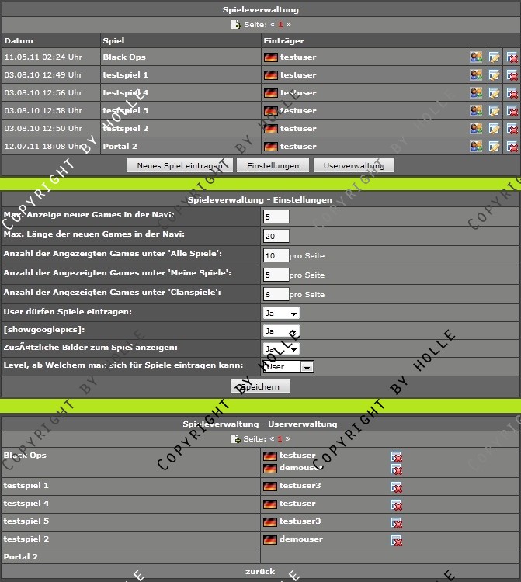521x582 pixels.
Task: Remove demouser from testspiel 2
Action: [x=397, y=540]
